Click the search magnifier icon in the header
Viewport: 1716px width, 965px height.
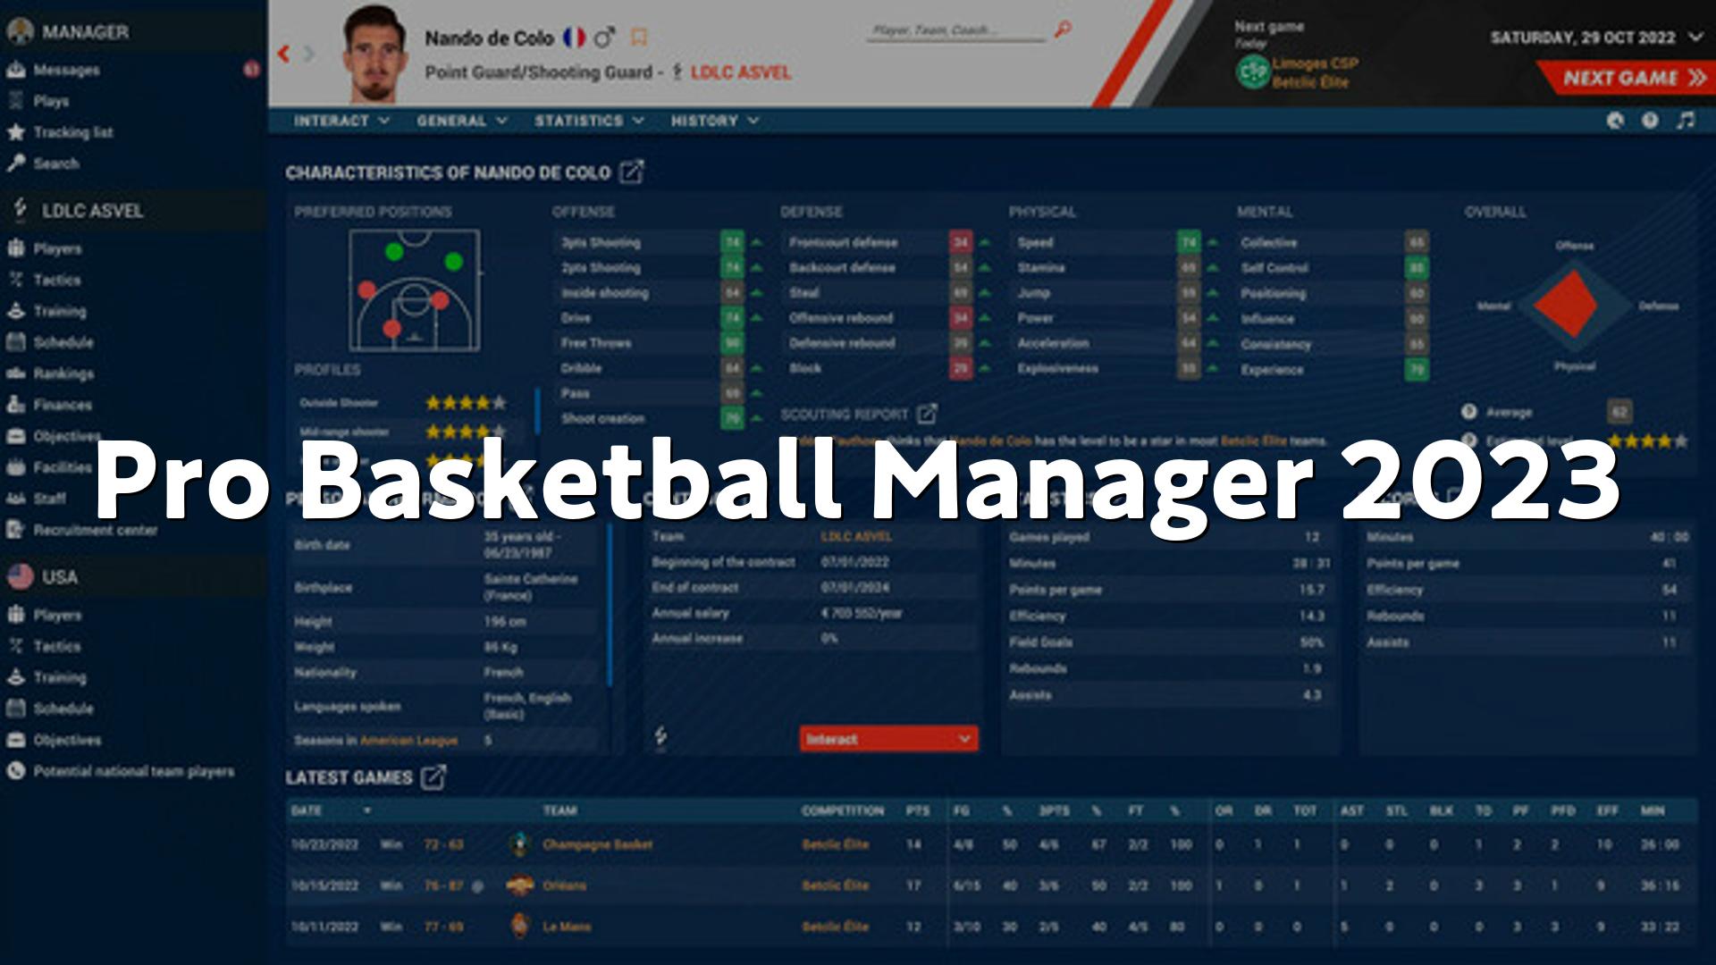click(x=1063, y=29)
